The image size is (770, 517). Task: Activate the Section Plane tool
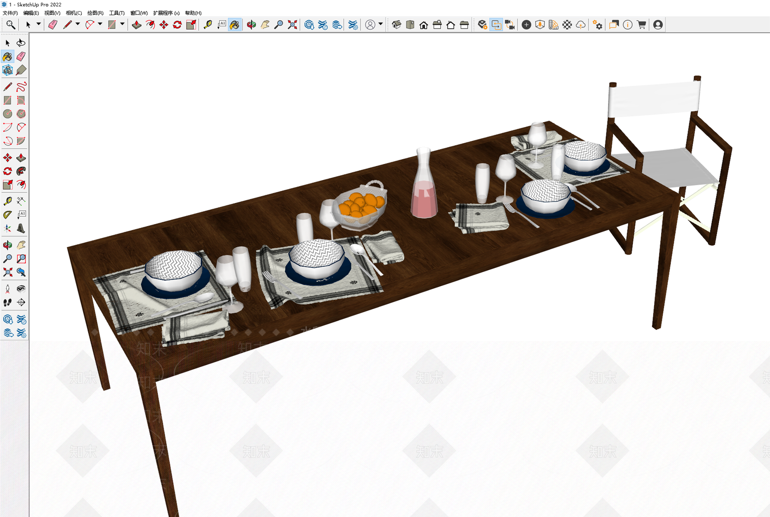[x=21, y=303]
